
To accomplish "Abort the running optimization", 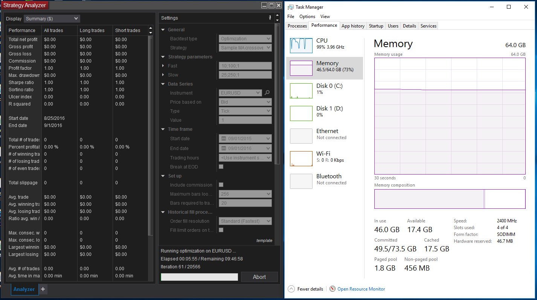I will (x=259, y=277).
